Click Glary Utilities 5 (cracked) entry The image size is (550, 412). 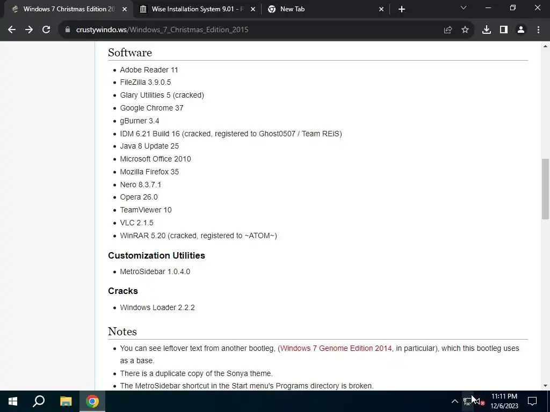click(162, 95)
